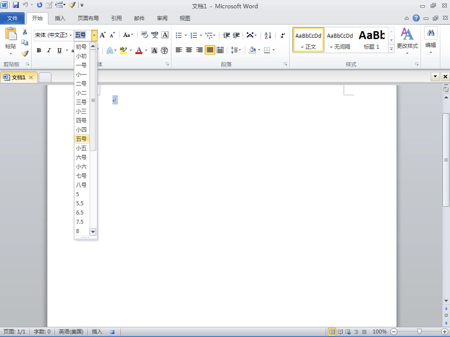450x337 pixels.
Task: Select font size 小四 from list
Action: click(82, 129)
